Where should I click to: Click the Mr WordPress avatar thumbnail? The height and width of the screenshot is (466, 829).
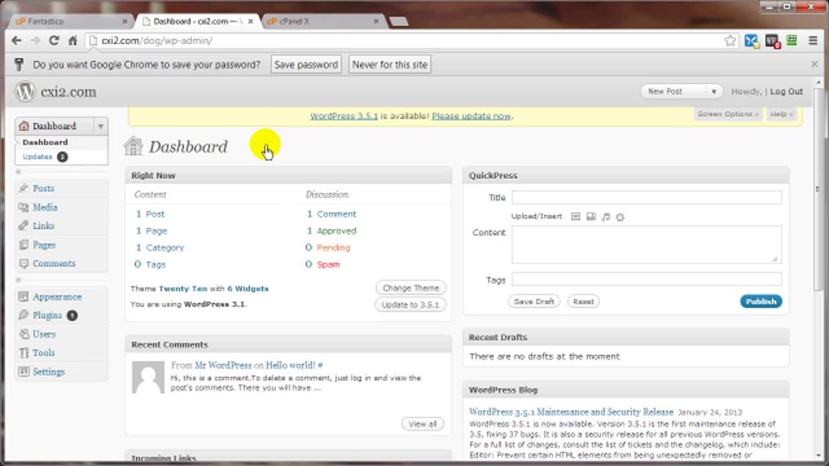tap(148, 377)
